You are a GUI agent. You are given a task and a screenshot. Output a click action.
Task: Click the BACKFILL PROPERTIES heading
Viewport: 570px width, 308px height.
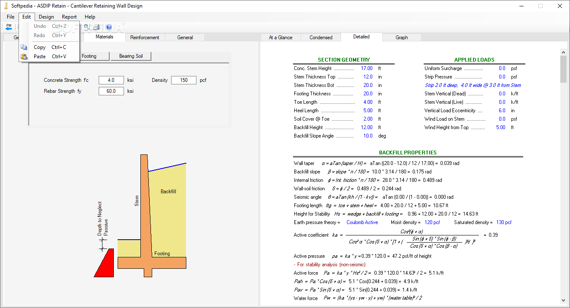(408, 153)
